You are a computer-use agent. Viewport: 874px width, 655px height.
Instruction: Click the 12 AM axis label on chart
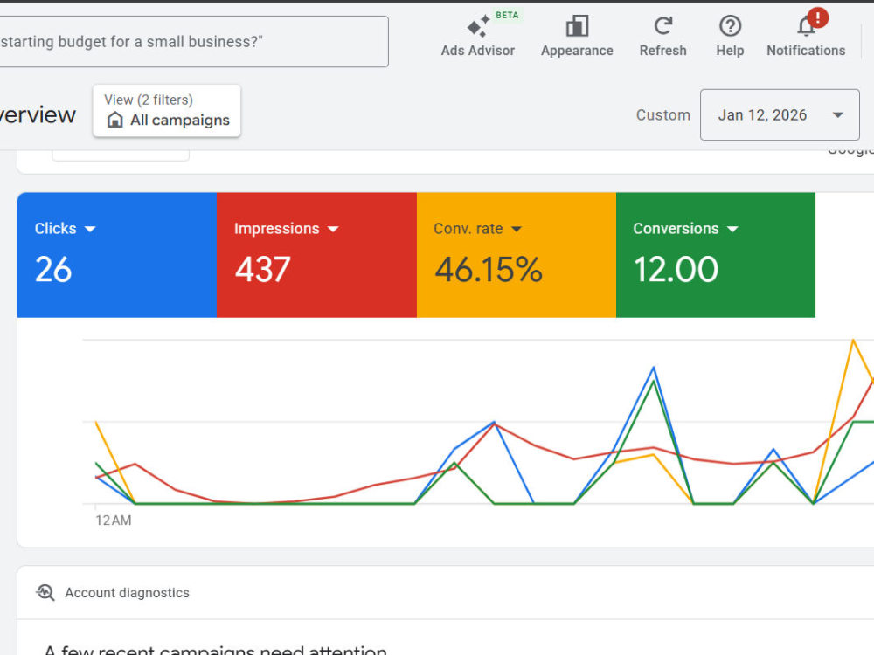pos(113,521)
